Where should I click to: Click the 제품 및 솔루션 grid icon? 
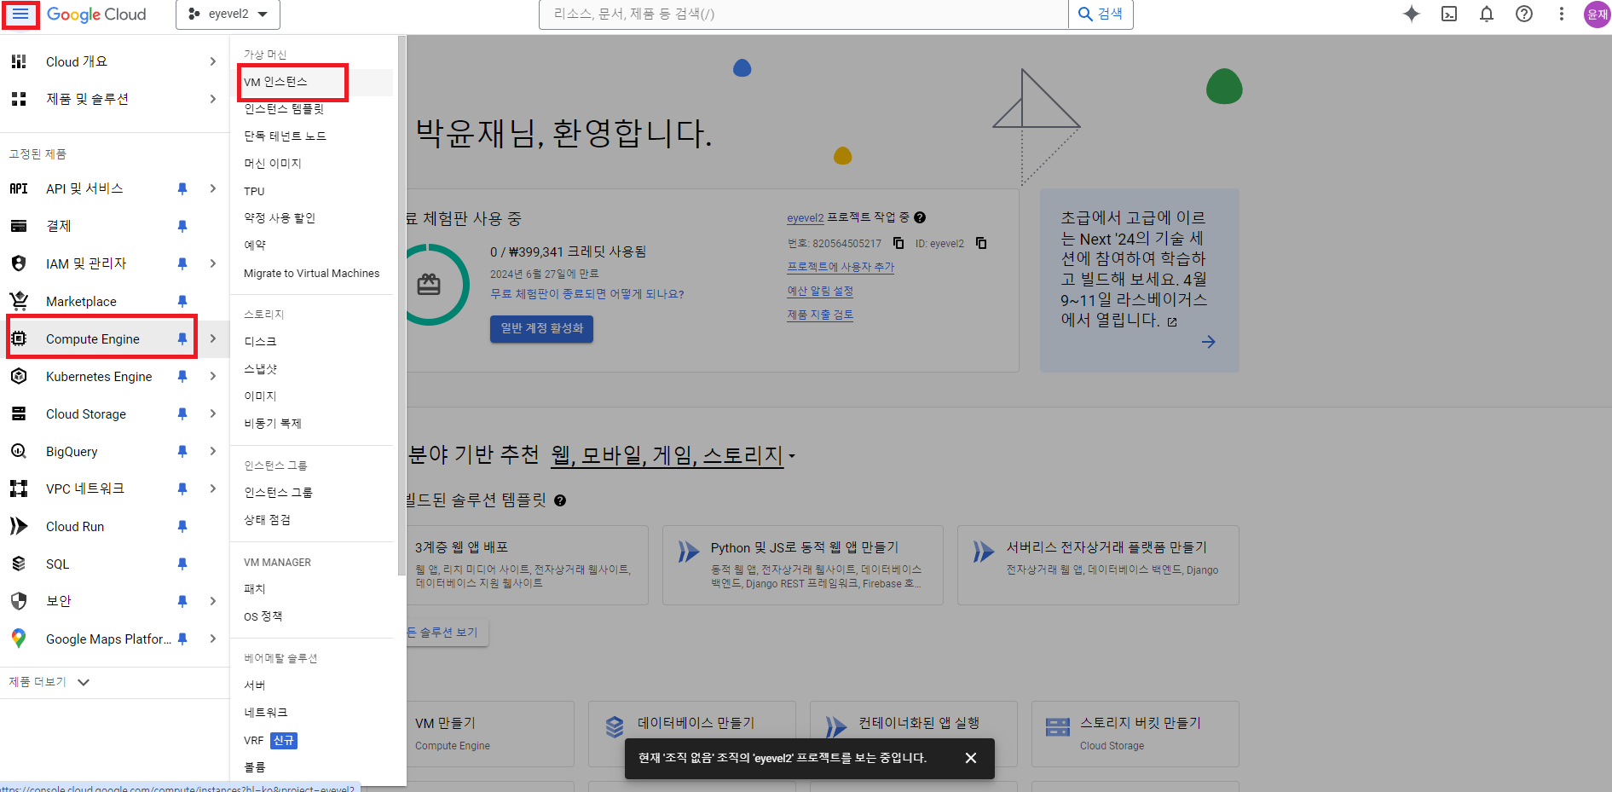click(19, 99)
